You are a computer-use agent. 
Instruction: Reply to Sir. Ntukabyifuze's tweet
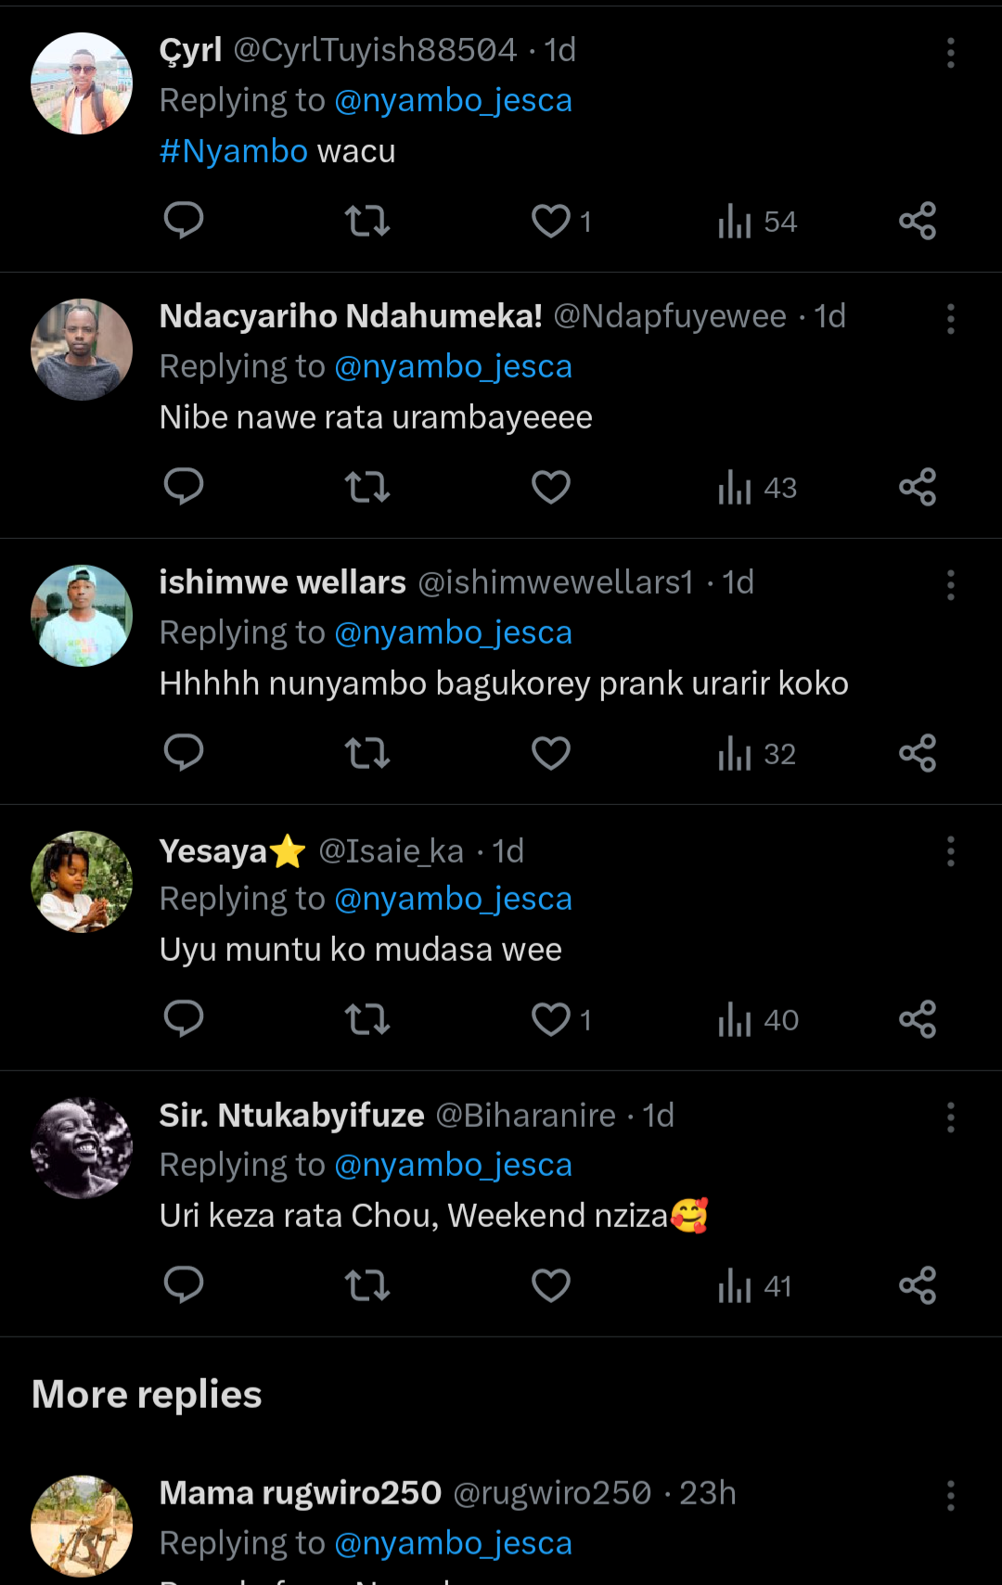click(x=184, y=1285)
